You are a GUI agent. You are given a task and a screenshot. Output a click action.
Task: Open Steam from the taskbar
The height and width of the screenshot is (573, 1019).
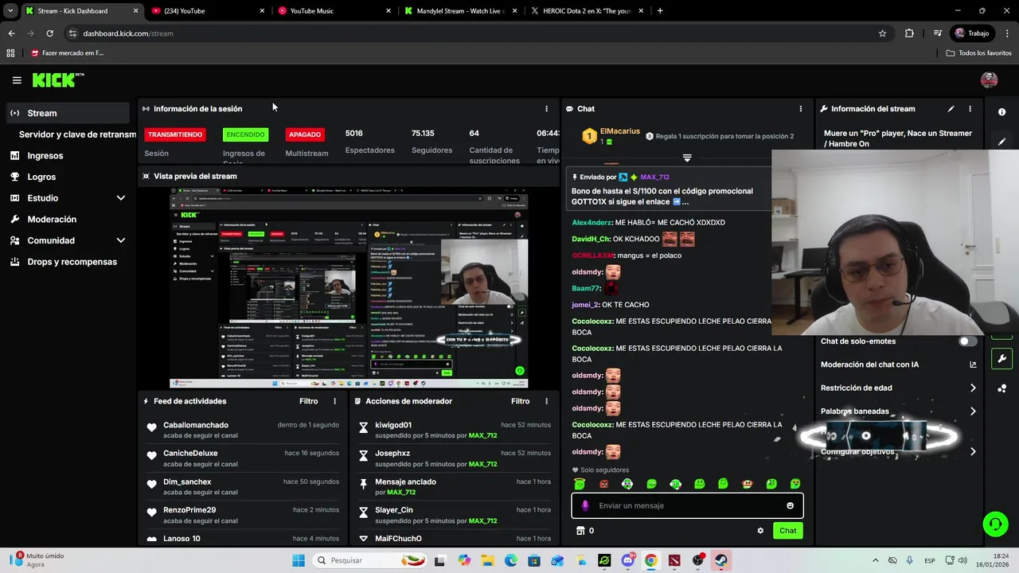pos(721,560)
